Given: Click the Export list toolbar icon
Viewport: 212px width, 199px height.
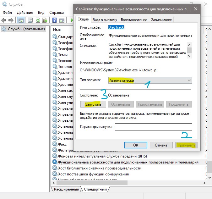Looking at the screenshot, I should 45,20.
